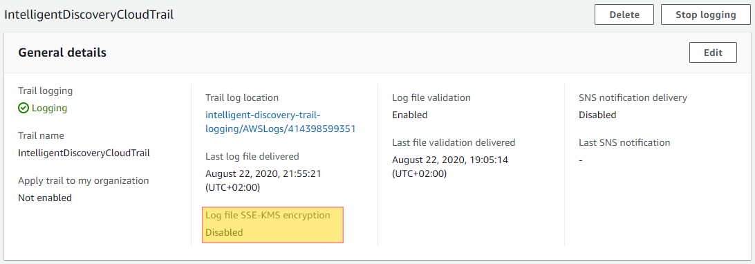This screenshot has height=264, width=755.
Task: Click the SNS notification delivery Disabled value
Action: point(597,115)
